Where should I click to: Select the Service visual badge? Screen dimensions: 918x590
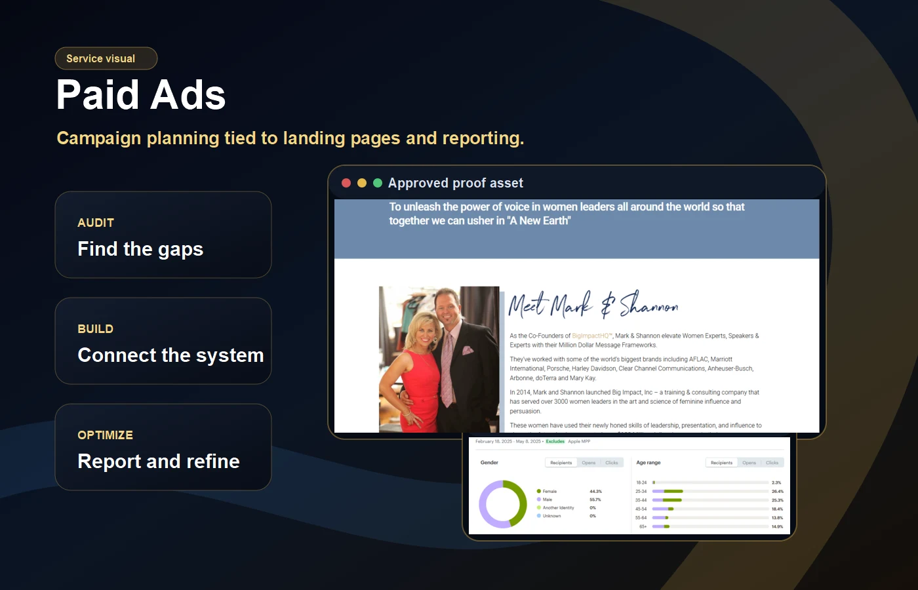pos(106,58)
